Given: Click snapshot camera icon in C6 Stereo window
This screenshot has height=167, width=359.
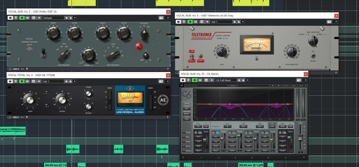Looking at the screenshot, I should pos(298,81).
